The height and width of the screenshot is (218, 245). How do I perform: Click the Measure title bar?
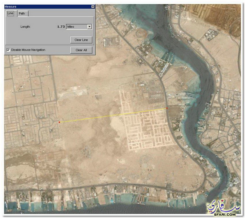(50, 7)
